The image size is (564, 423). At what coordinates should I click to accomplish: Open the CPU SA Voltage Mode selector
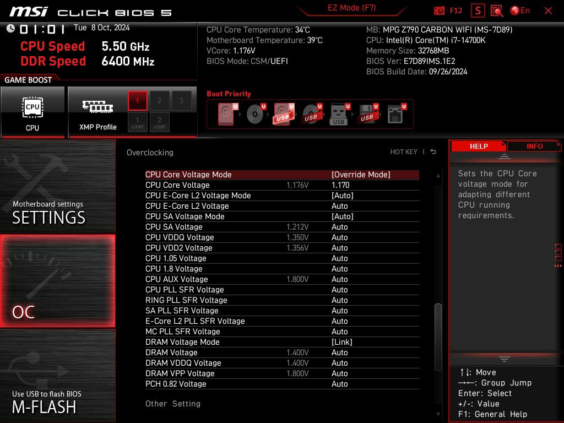point(343,216)
